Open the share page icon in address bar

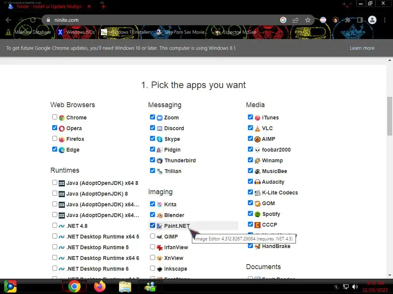[x=296, y=20]
